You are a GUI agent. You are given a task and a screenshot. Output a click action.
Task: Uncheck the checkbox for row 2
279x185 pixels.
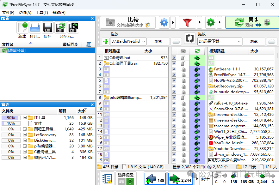174,63
